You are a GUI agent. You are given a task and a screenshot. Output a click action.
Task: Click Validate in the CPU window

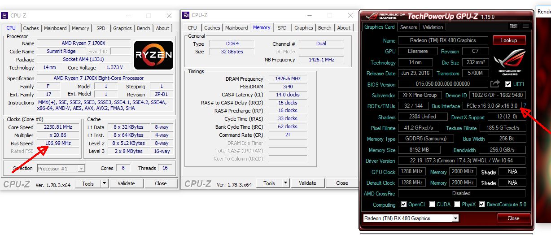[x=126, y=183]
